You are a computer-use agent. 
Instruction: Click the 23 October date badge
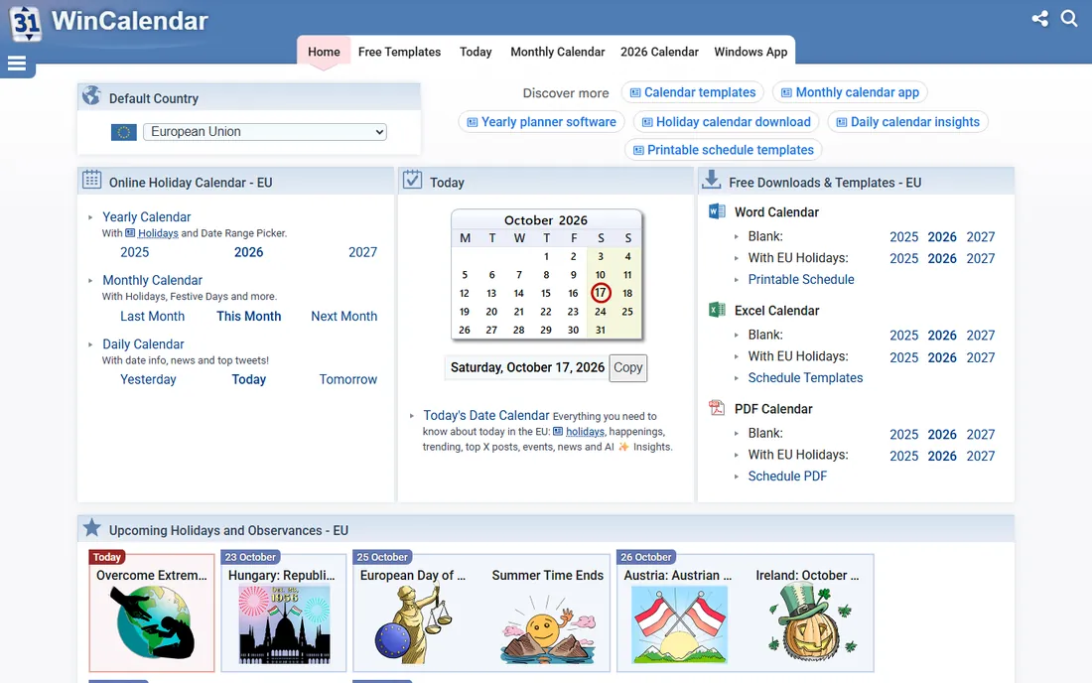coord(251,557)
